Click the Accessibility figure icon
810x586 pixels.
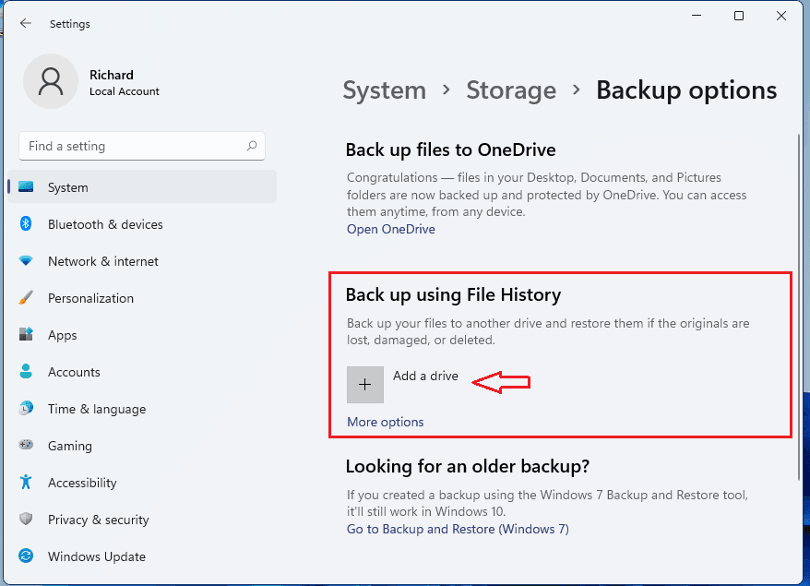[x=27, y=483]
